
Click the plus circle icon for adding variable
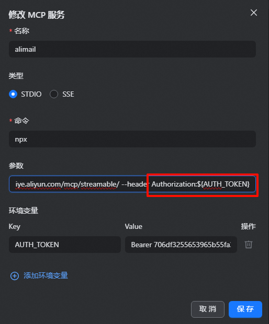pyautogui.click(x=15, y=276)
